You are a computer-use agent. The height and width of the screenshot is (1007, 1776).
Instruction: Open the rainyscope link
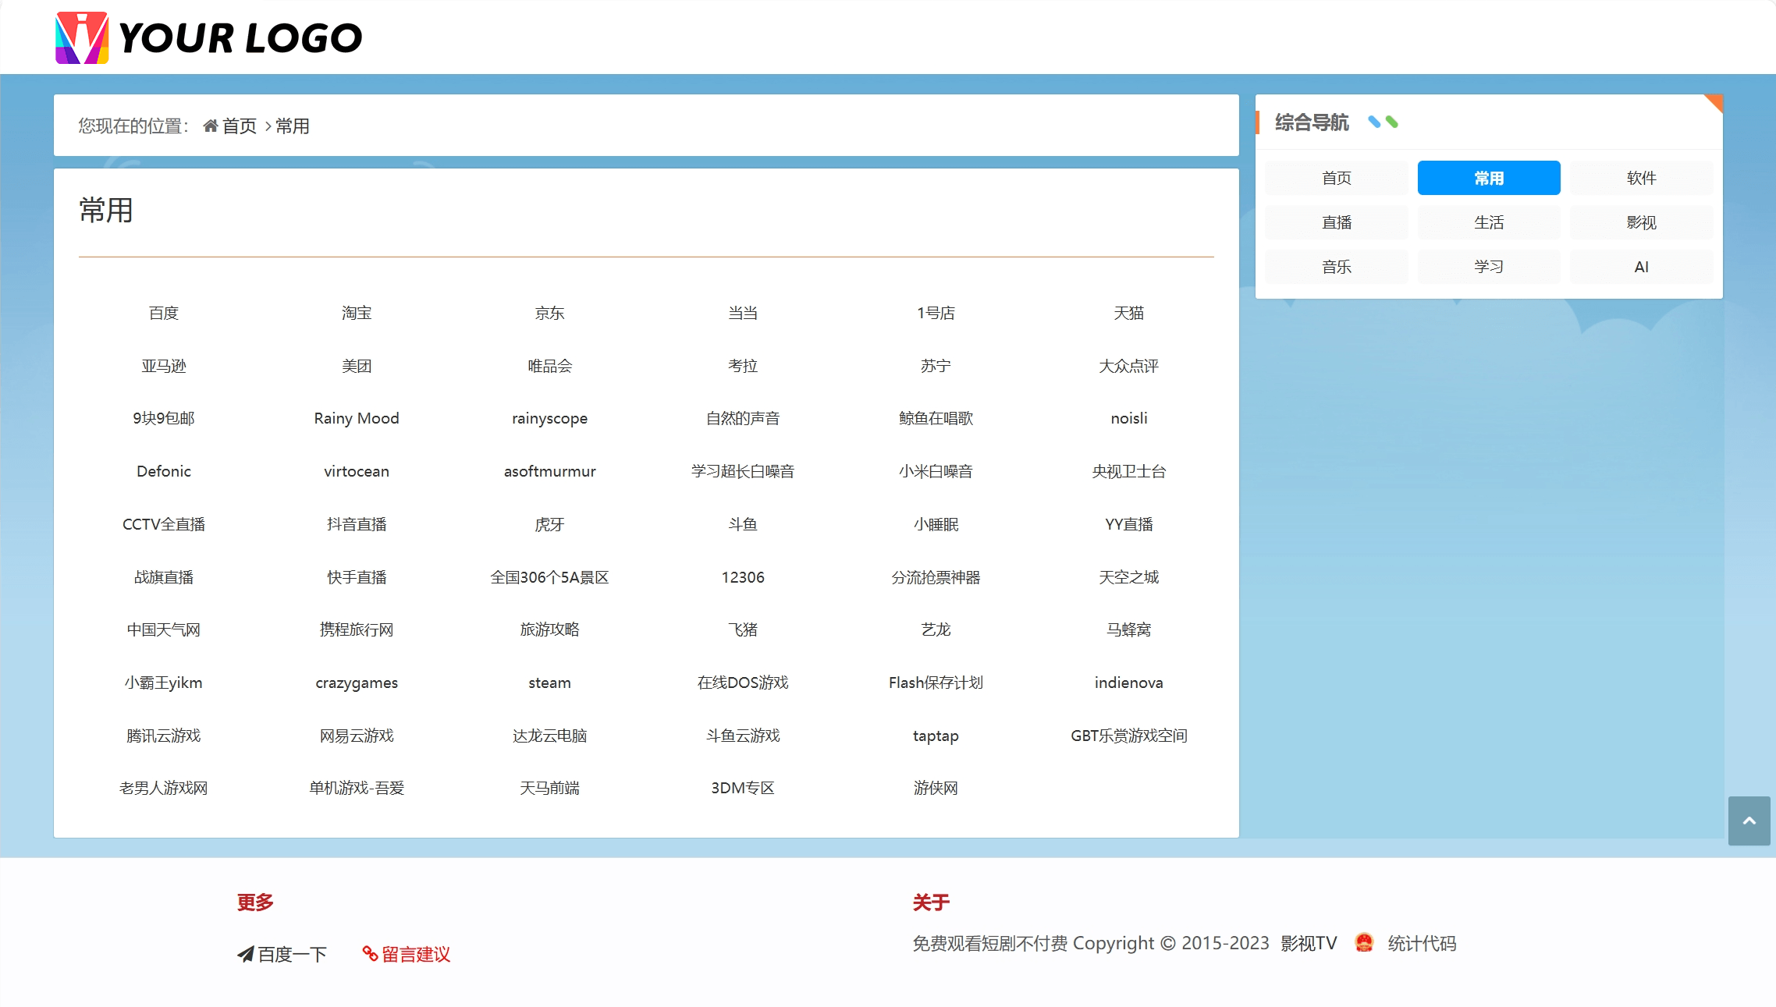(549, 418)
